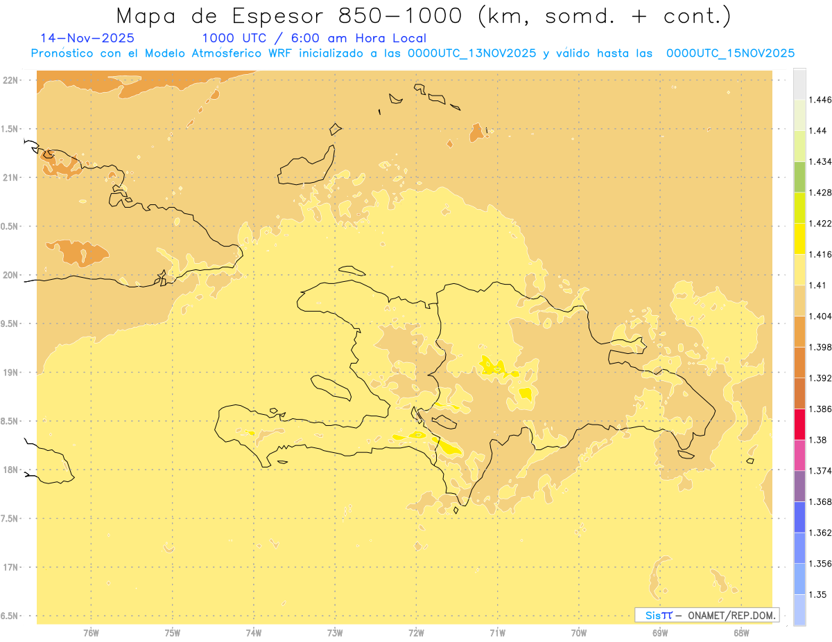Click the tan swatch between 1.41 and 1.404
This screenshot has width=832, height=642.
pyautogui.click(x=799, y=301)
